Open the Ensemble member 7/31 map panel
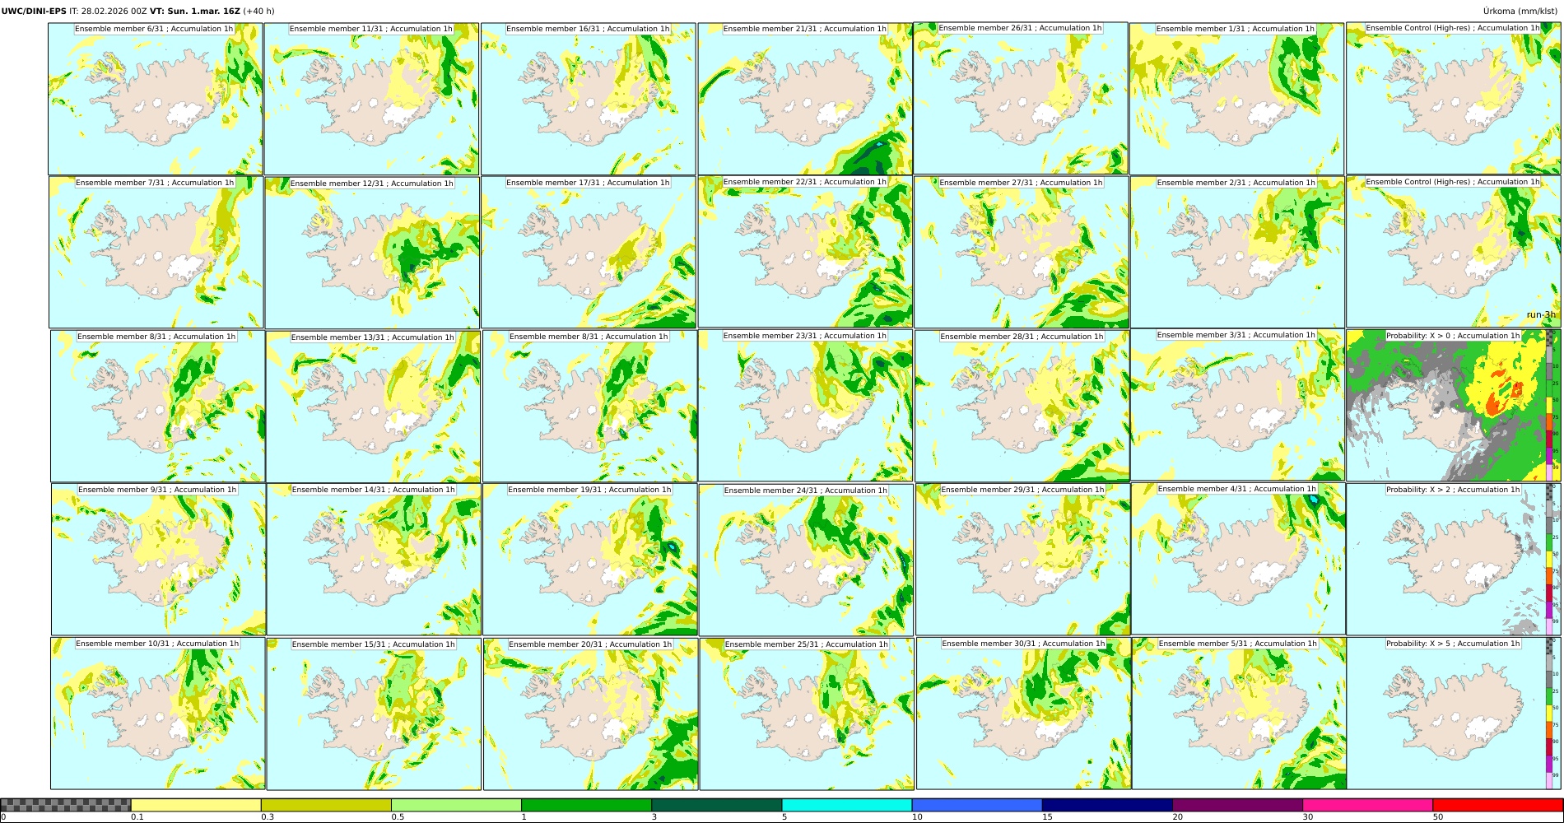 (x=156, y=252)
